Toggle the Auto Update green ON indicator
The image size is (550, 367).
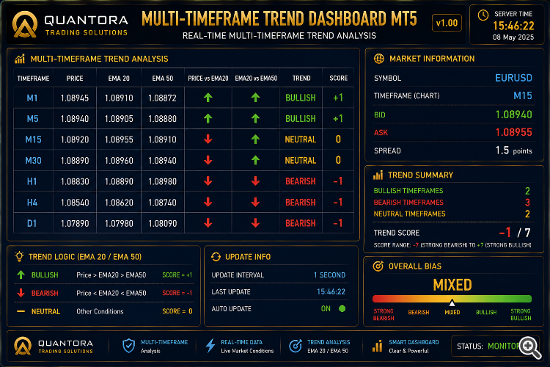point(342,308)
